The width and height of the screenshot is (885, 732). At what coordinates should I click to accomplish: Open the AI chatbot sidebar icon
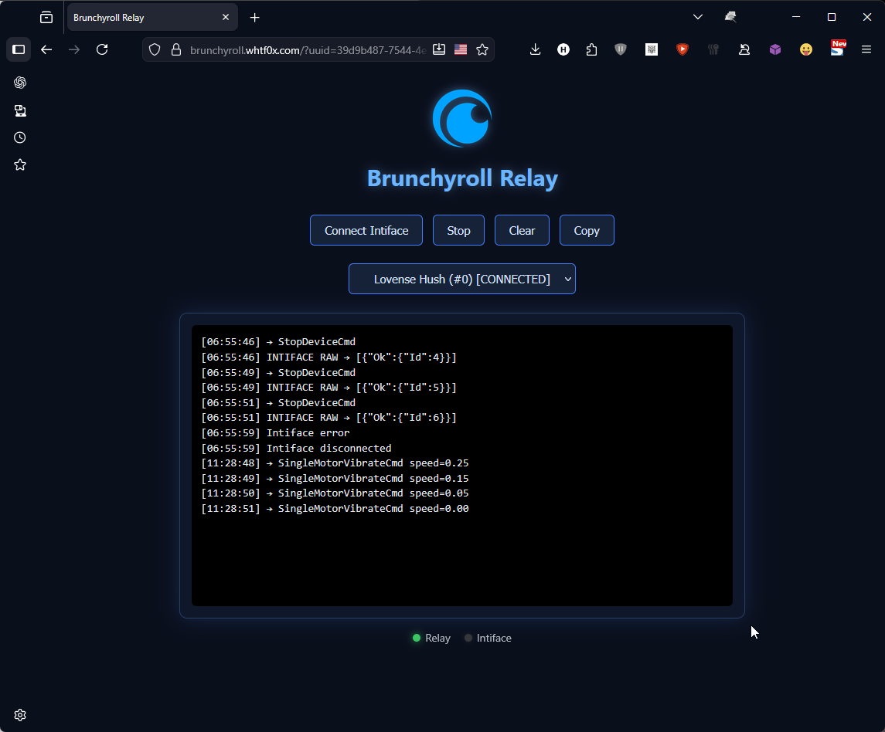[20, 83]
